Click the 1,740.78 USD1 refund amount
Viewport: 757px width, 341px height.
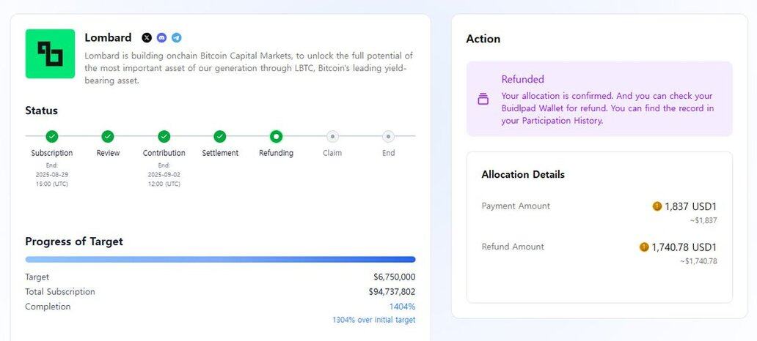tap(684, 247)
